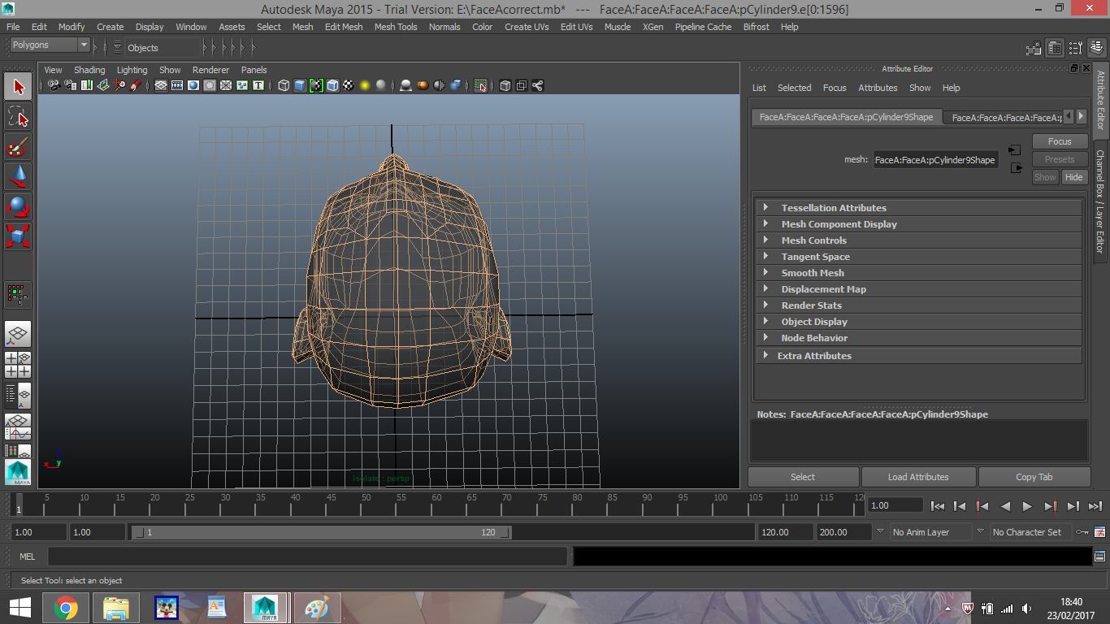Viewport: 1110px width, 624px height.
Task: Switch to four-view panel layout
Action: pos(18,364)
